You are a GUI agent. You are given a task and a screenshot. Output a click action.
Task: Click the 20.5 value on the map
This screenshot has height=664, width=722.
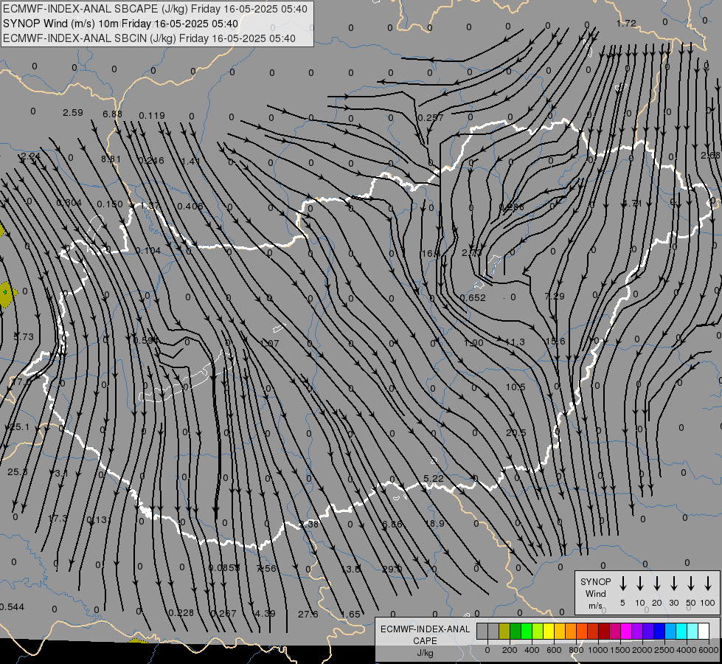516,432
